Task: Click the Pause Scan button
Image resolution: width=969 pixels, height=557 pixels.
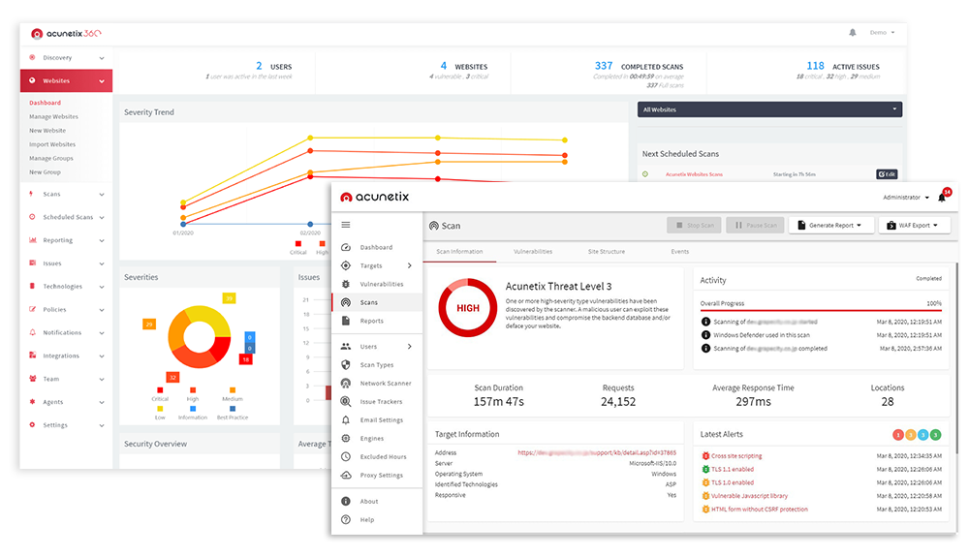Action: [x=755, y=226]
